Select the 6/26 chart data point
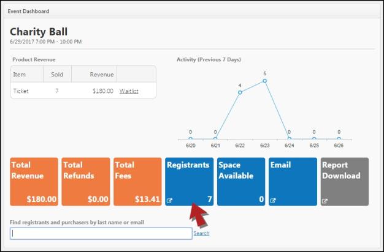This screenshot has height=252, width=384. tap(339, 139)
